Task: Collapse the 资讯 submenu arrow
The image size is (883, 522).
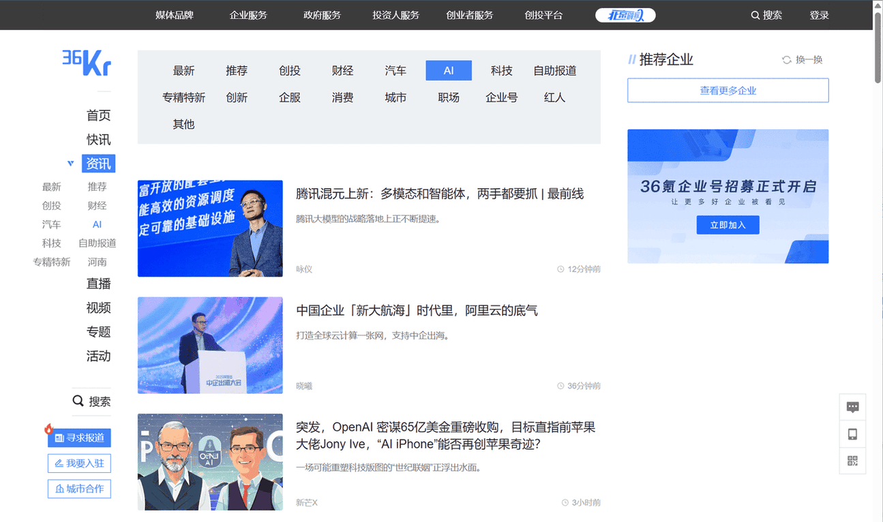Action: (x=71, y=164)
